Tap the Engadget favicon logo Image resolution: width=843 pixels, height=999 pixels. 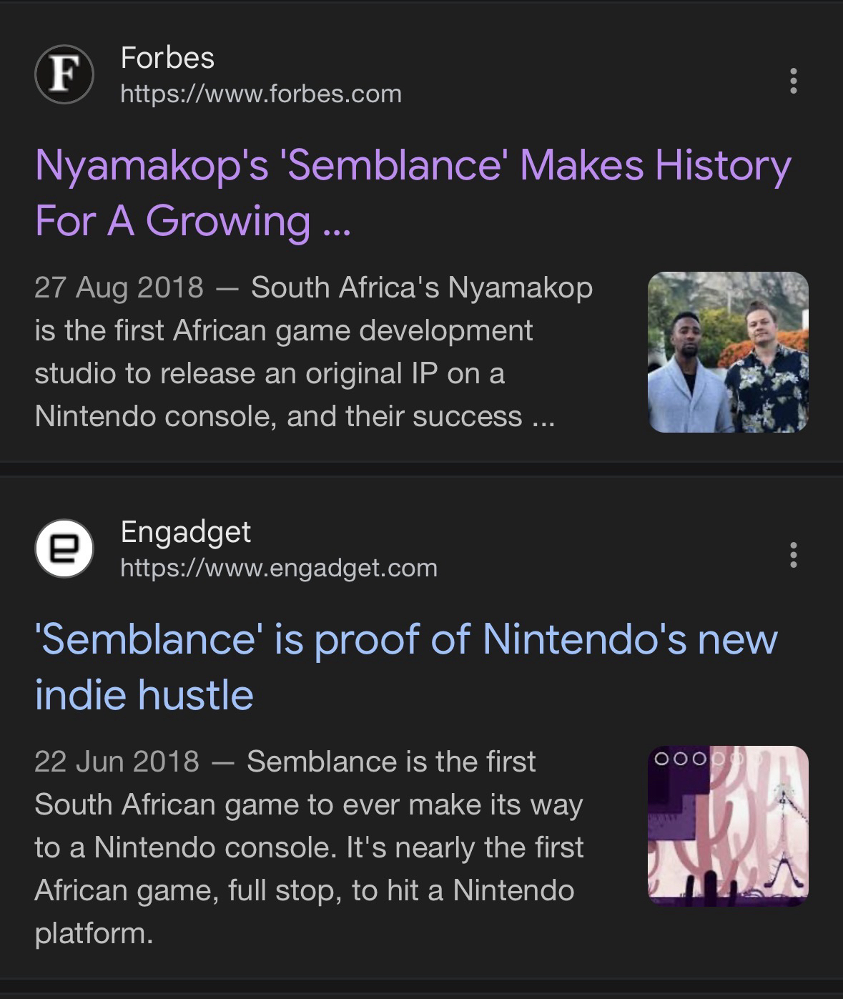[x=64, y=548]
